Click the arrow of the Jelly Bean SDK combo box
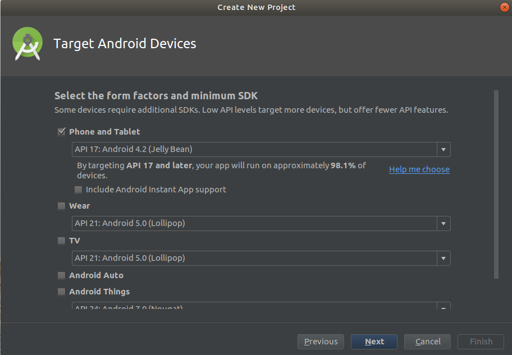 click(x=444, y=149)
